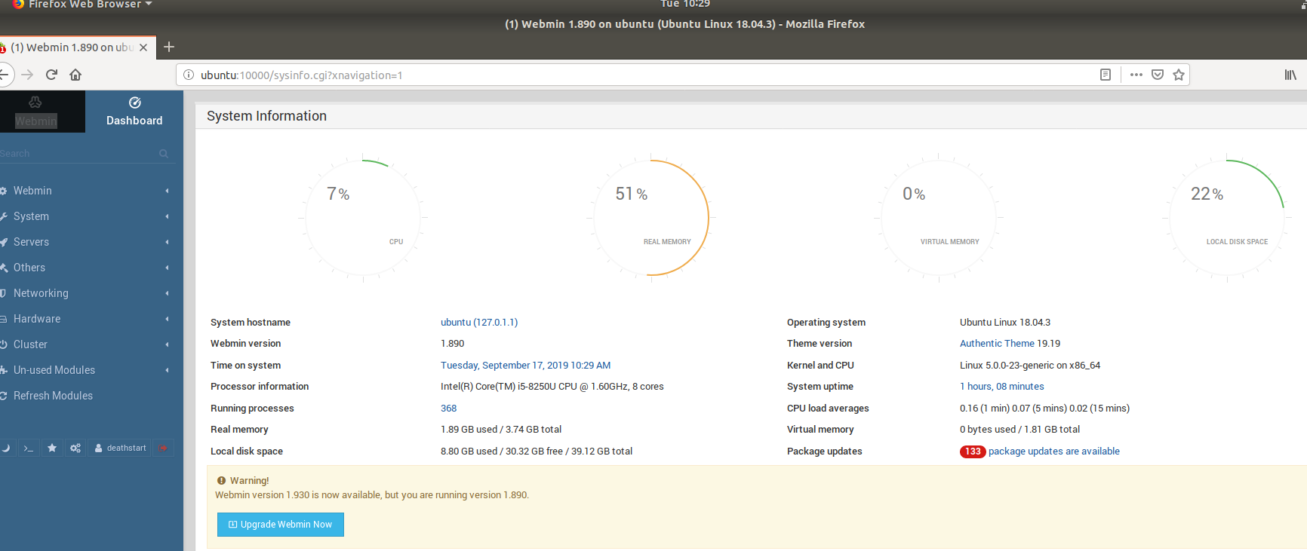The width and height of the screenshot is (1307, 551).
Task: Expand System category using its arrow
Action: (167, 216)
